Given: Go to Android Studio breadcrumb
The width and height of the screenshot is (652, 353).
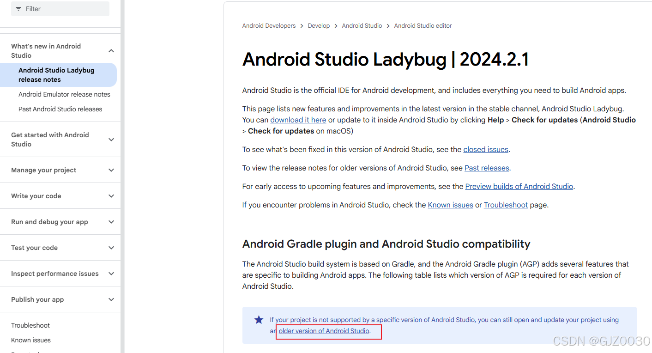Looking at the screenshot, I should point(362,26).
